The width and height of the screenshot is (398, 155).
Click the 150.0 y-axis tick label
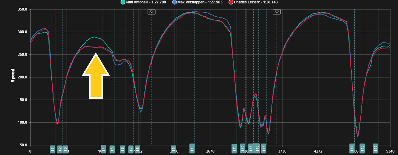coord(22,100)
